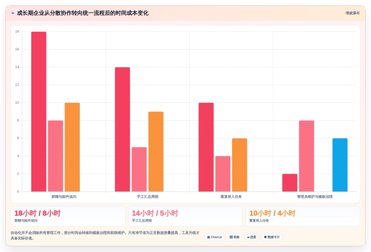Click the x-axis label 管理员维护与模板治理
371x252 pixels.
click(315, 197)
